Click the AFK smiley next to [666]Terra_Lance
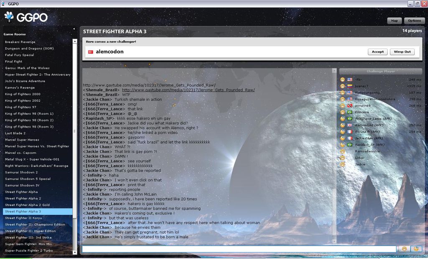 [342, 119]
